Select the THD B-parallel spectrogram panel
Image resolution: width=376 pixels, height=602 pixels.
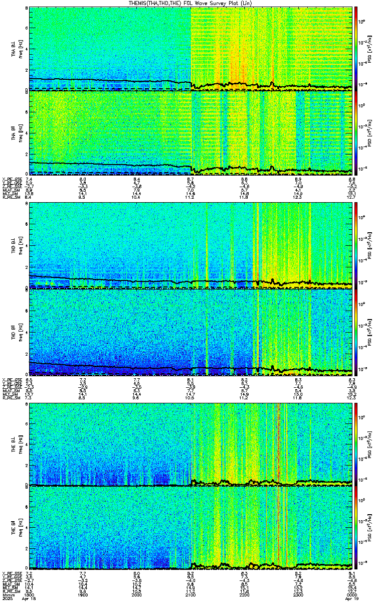tap(191, 333)
